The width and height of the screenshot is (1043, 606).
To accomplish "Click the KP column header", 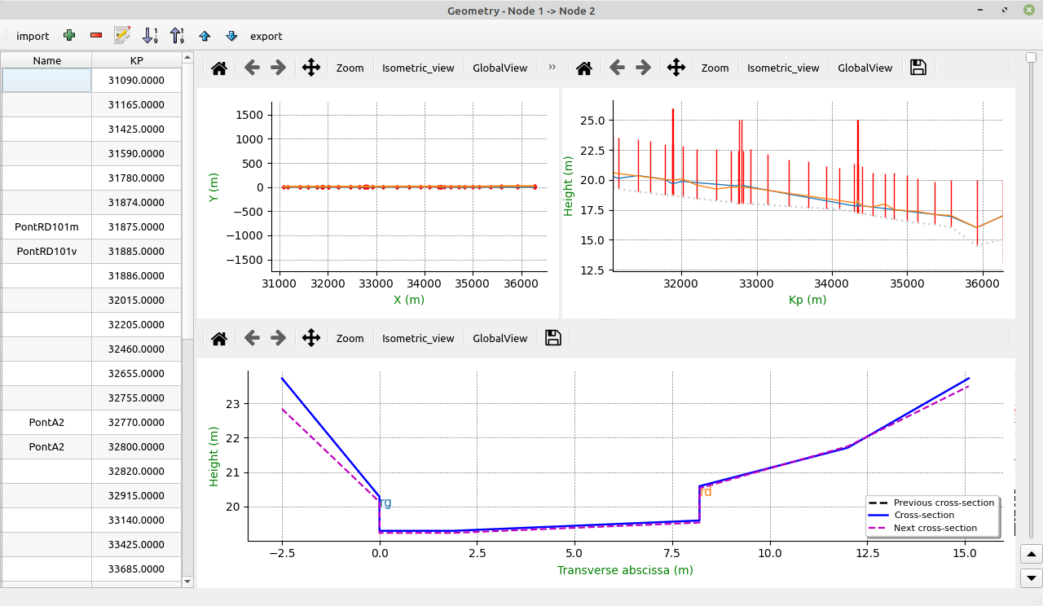I will (136, 60).
